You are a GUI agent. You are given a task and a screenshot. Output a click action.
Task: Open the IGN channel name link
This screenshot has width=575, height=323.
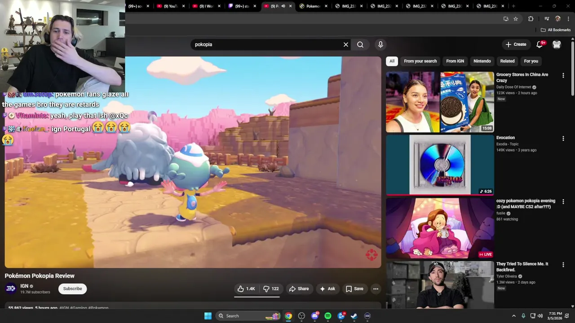point(24,286)
